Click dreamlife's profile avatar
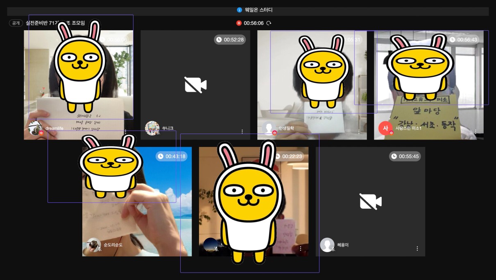 click(35, 128)
